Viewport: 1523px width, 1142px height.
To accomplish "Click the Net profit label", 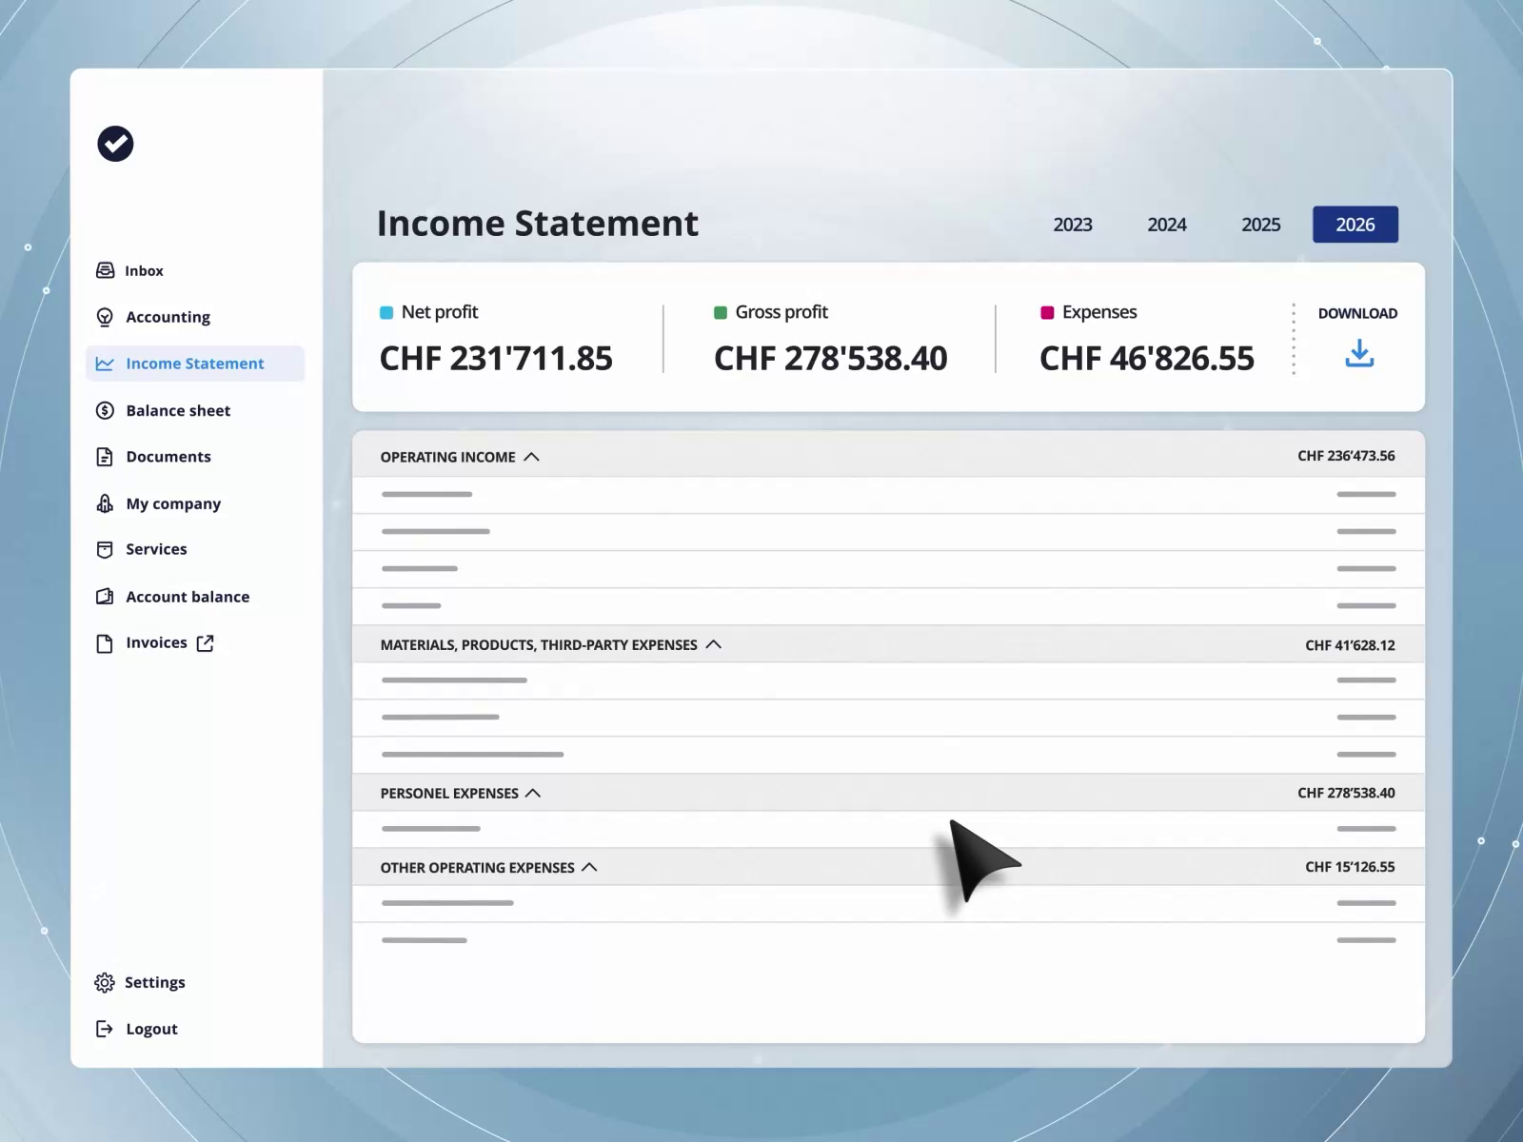I will point(440,312).
